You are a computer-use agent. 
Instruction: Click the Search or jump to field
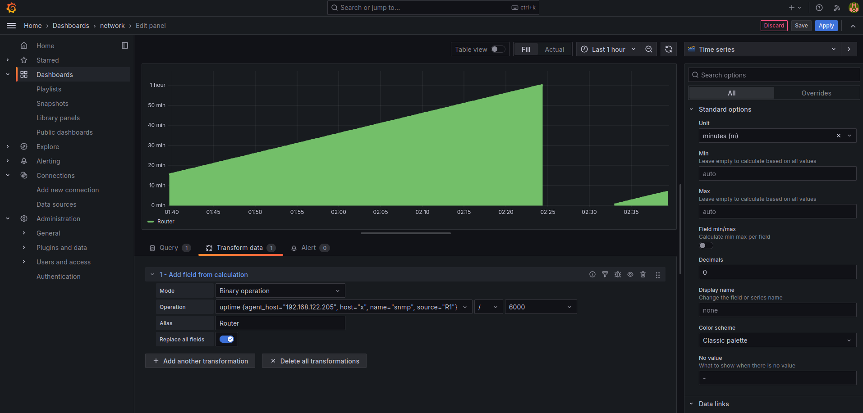pyautogui.click(x=433, y=8)
